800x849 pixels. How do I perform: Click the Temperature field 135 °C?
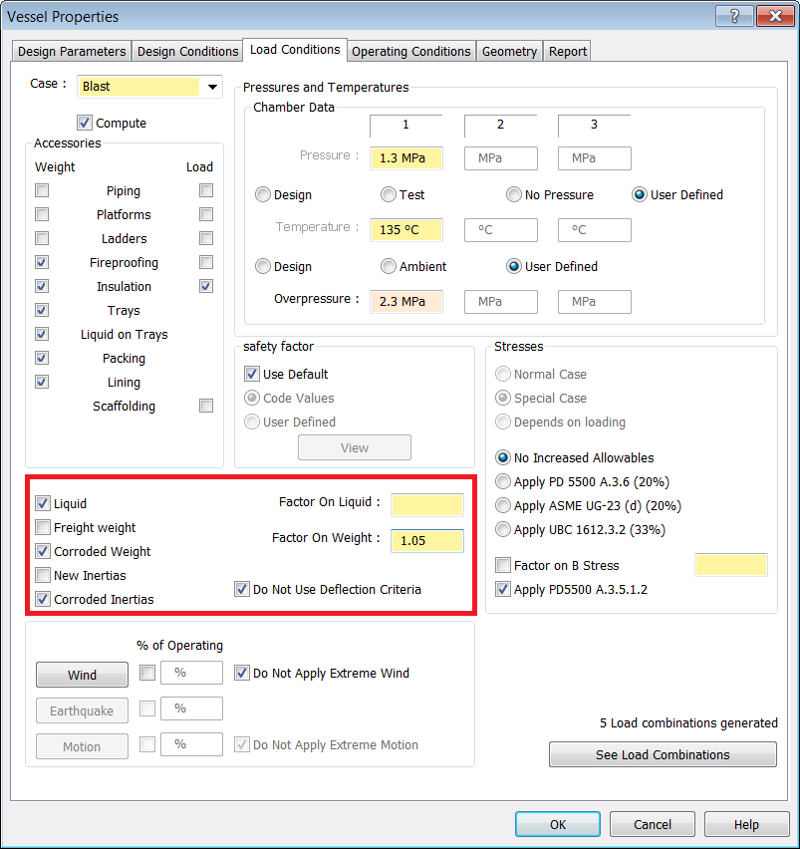(x=406, y=230)
